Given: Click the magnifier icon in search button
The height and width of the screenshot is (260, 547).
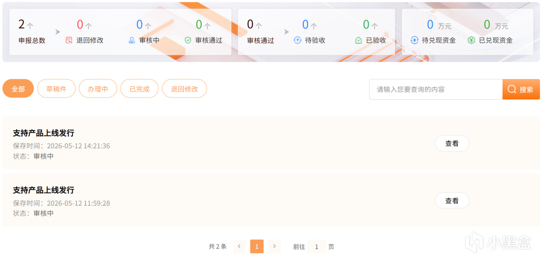Looking at the screenshot, I should [512, 89].
